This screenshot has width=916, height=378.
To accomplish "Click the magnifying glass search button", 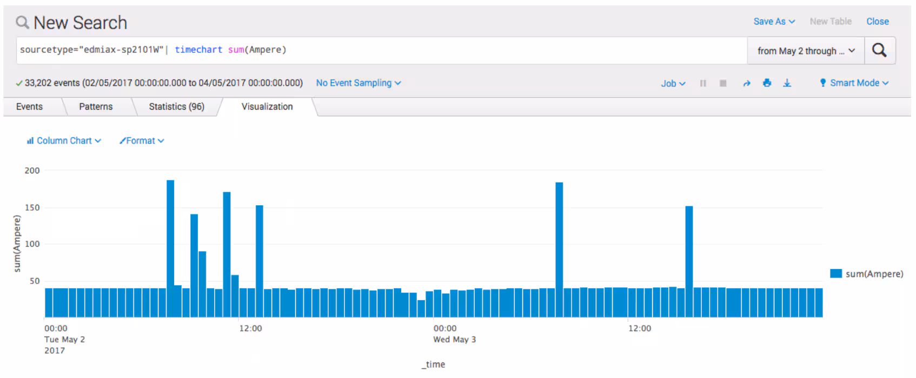I will pyautogui.click(x=879, y=51).
